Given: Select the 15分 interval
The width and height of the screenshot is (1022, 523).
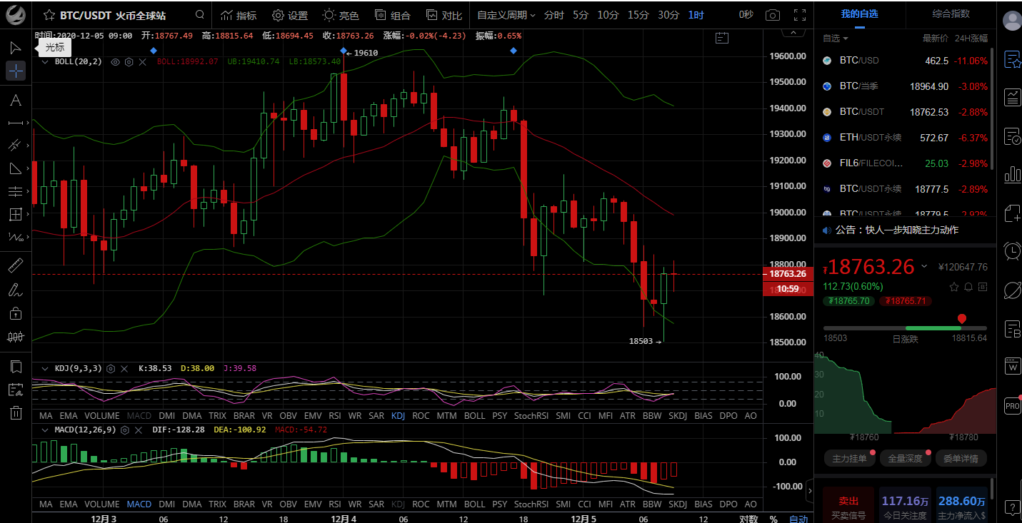Looking at the screenshot, I should tap(638, 15).
